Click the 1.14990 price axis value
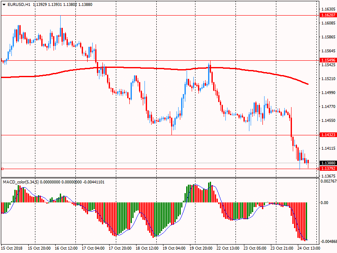Screen dimensions: 337x253 coord(328,92)
